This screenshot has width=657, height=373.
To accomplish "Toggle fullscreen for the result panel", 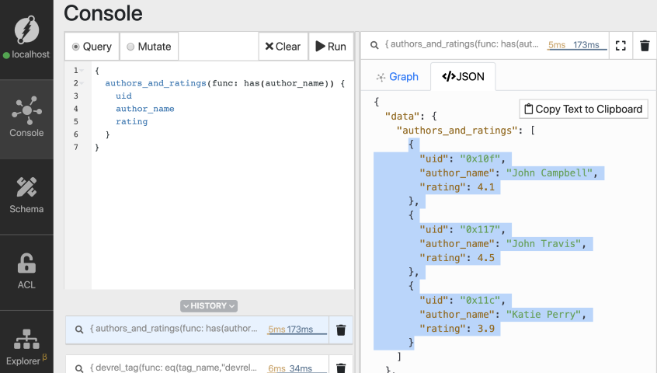I will click(x=620, y=46).
